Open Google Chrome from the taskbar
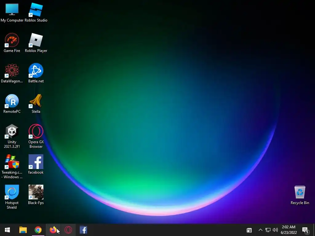 click(38, 230)
